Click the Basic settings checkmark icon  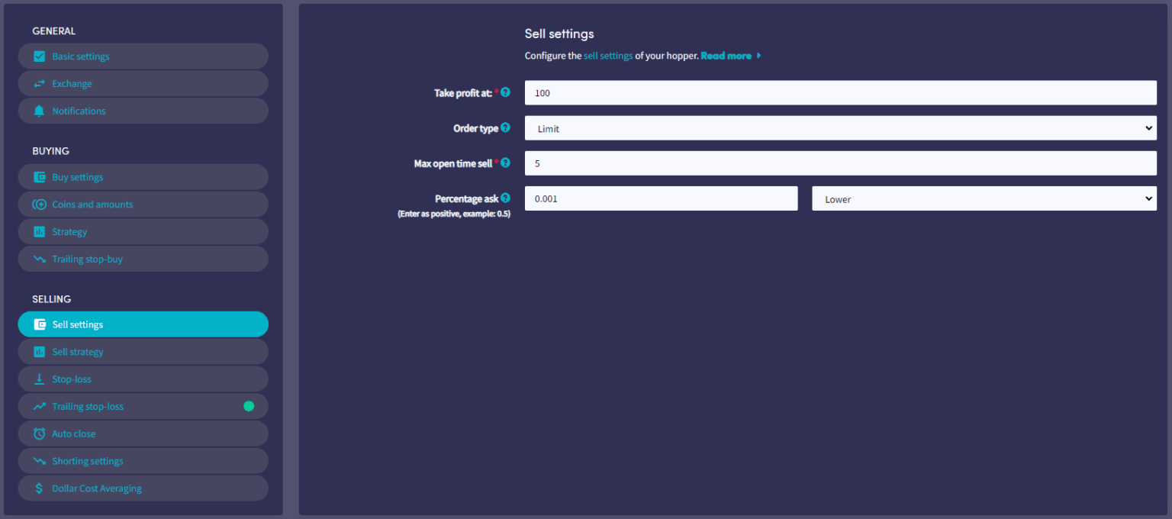40,56
